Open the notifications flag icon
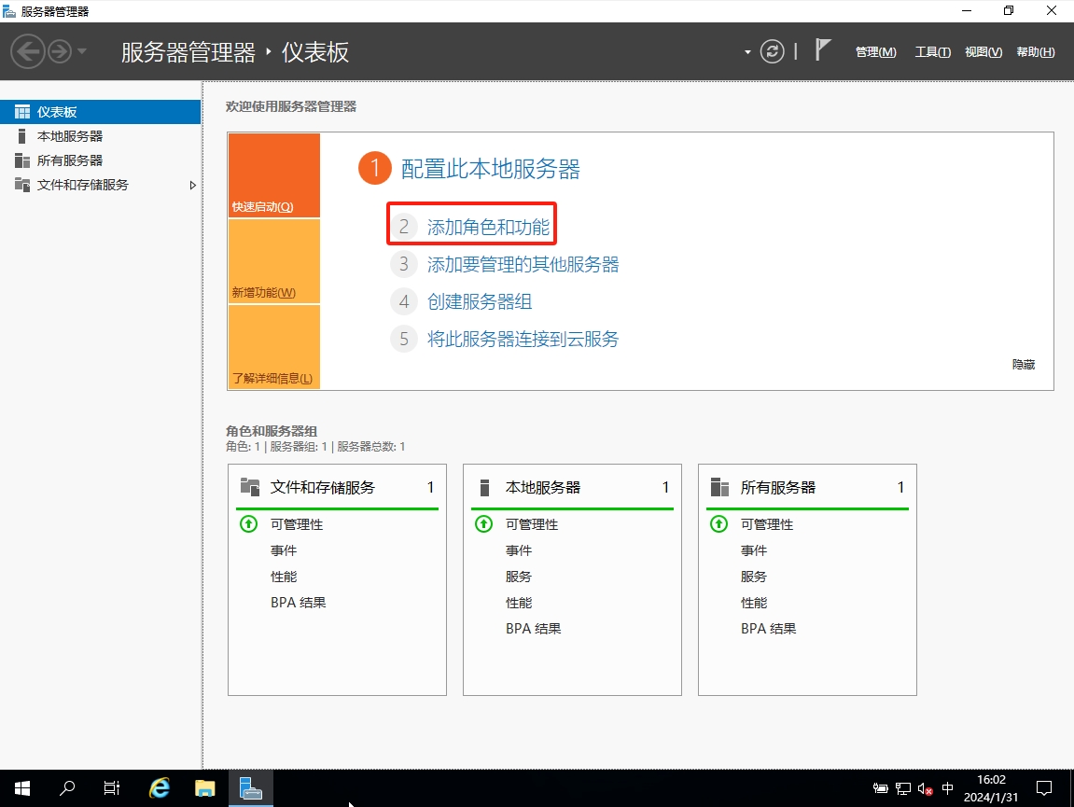 pyautogui.click(x=822, y=50)
